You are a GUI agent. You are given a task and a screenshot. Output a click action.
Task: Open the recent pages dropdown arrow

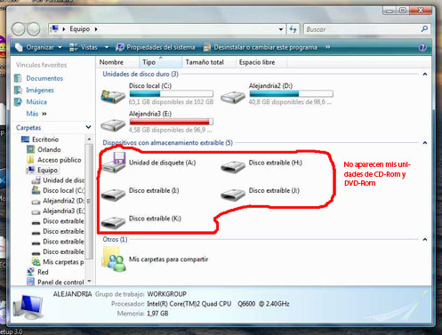44,29
